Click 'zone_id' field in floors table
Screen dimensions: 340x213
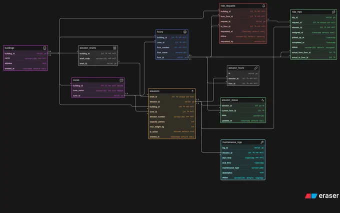click(x=171, y=42)
